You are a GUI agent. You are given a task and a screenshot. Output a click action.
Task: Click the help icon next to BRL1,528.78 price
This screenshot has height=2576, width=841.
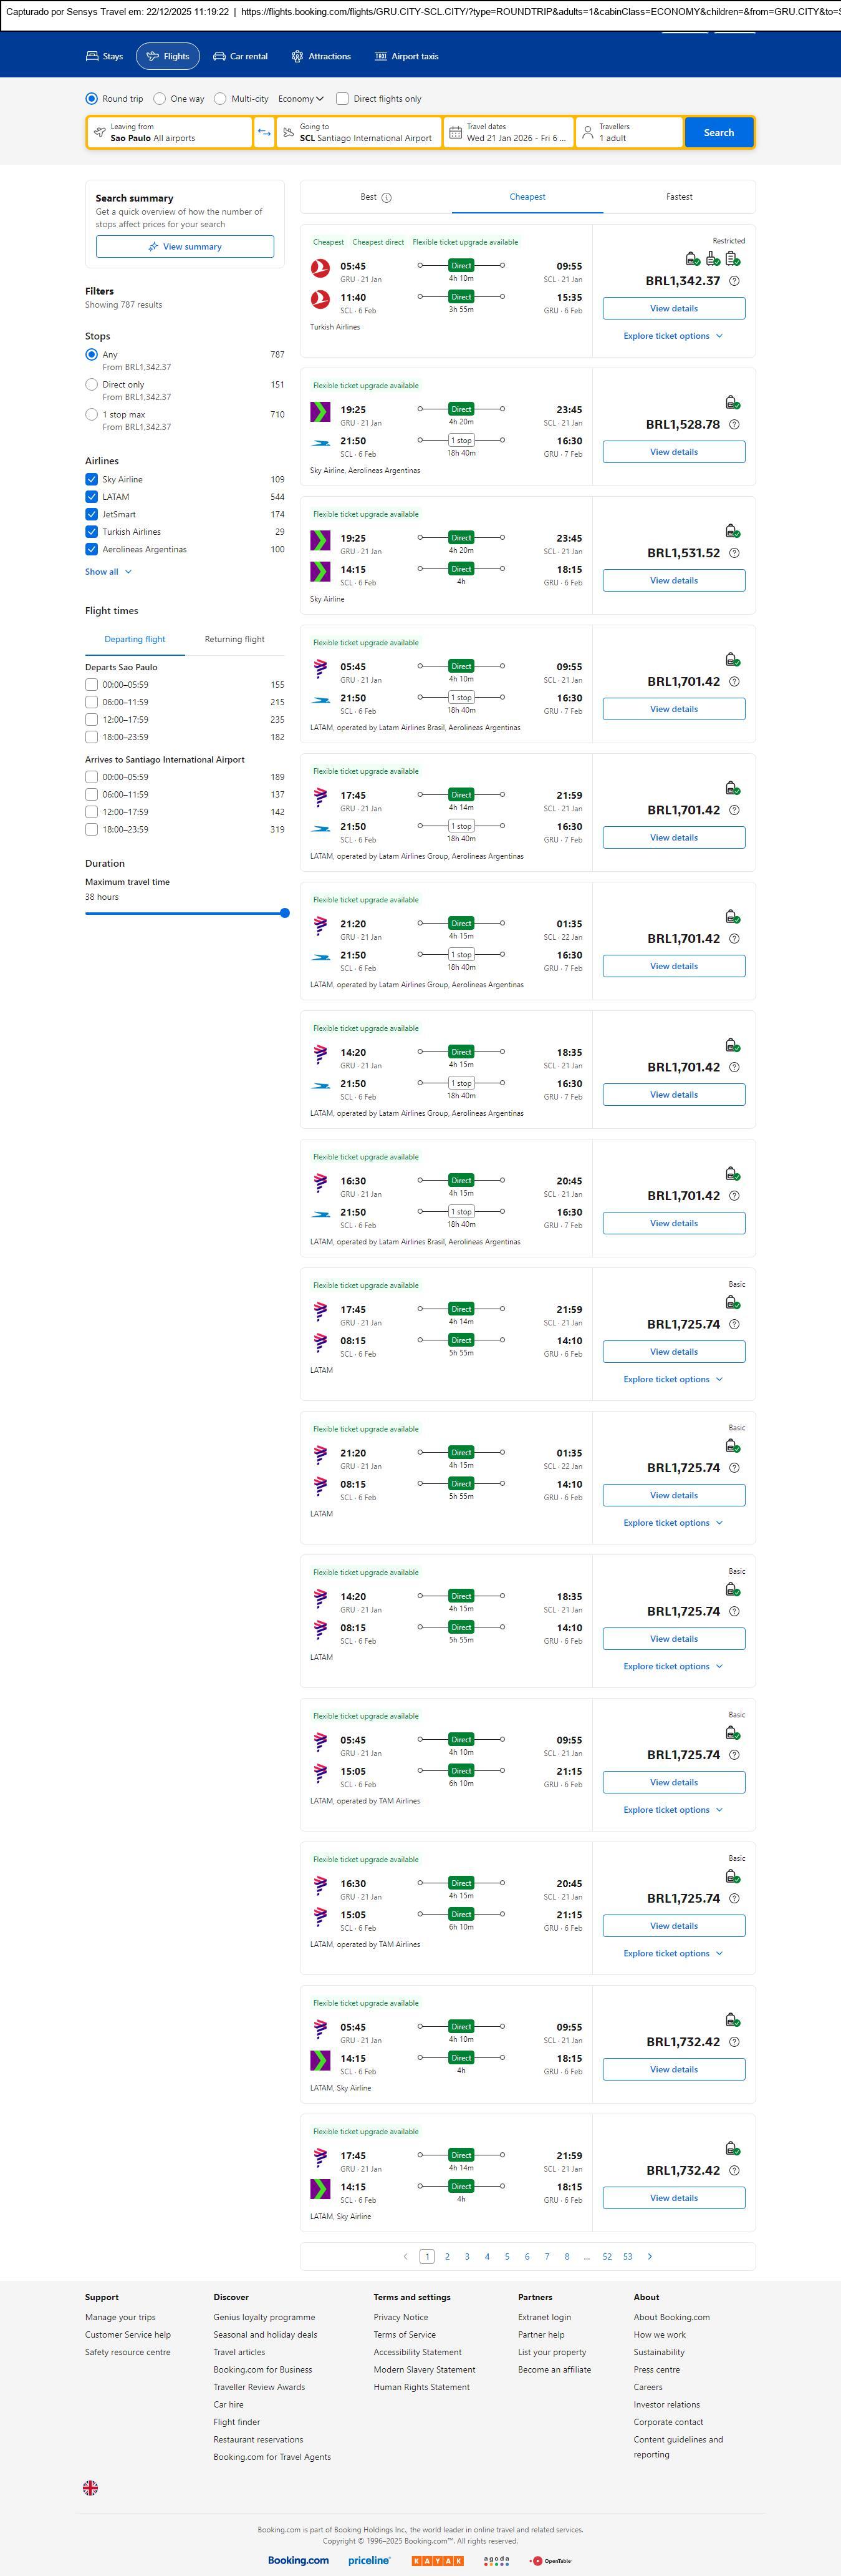(x=734, y=425)
